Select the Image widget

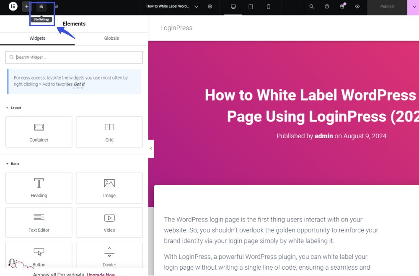point(109,188)
